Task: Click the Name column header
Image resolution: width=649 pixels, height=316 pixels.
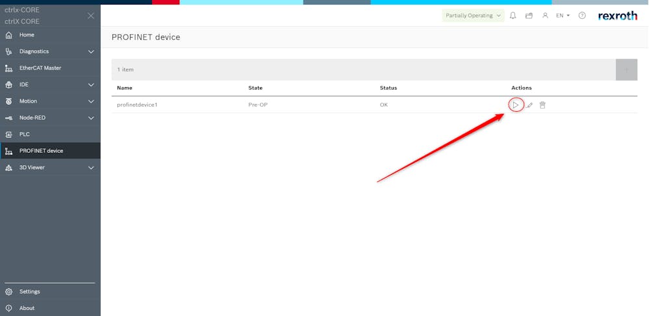Action: tap(125, 88)
